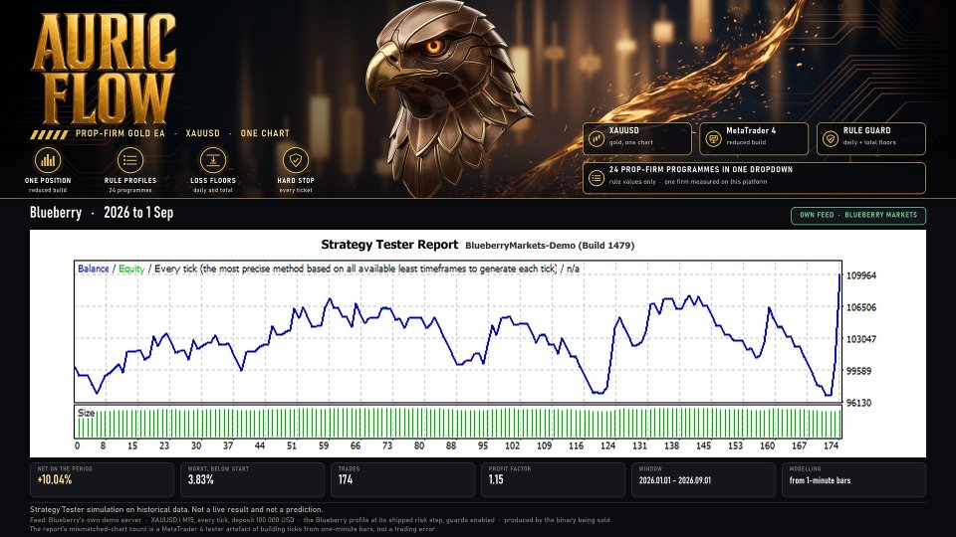Click the 'Size' label in the volume panel
This screenshot has height=537, width=956.
tap(86, 413)
